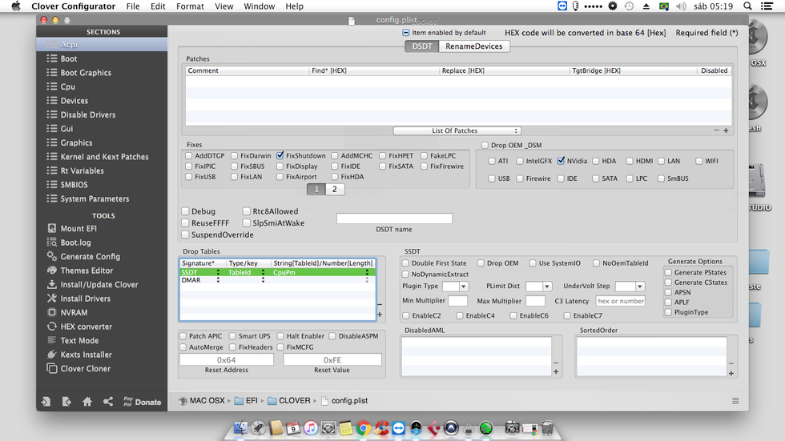
Task: Toggle Drop OEM _DSM checkbox
Action: point(485,145)
